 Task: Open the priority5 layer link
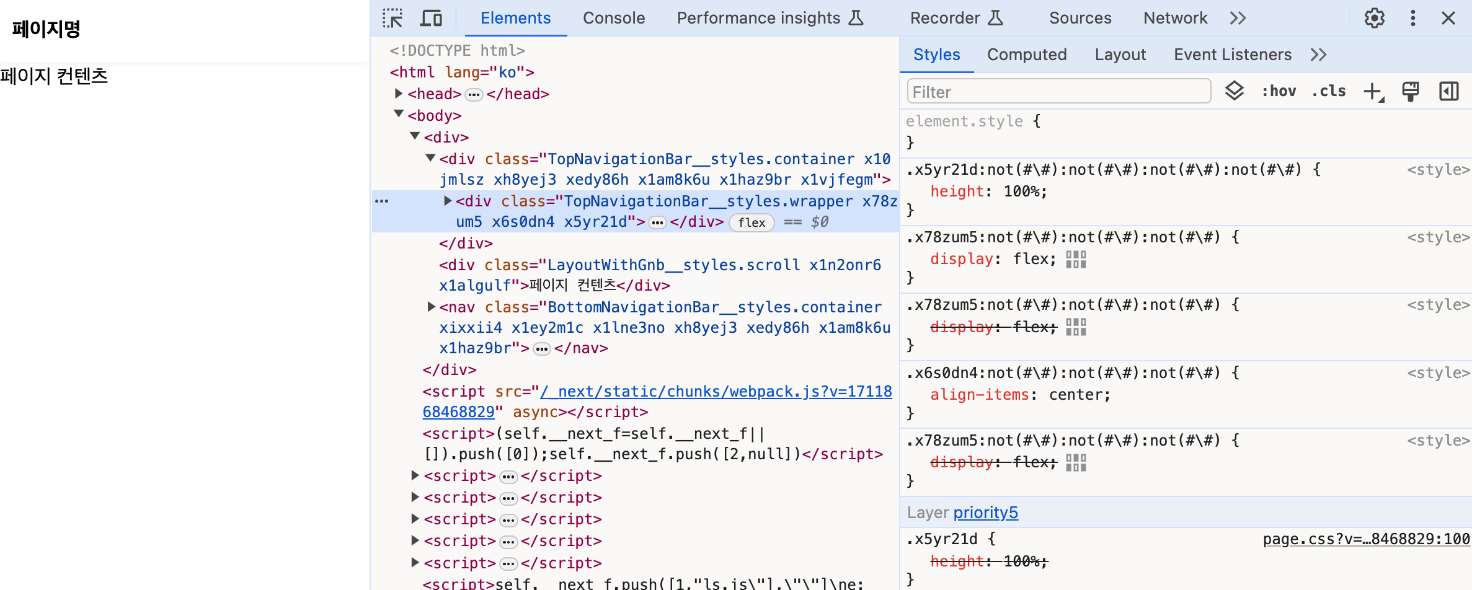985,513
